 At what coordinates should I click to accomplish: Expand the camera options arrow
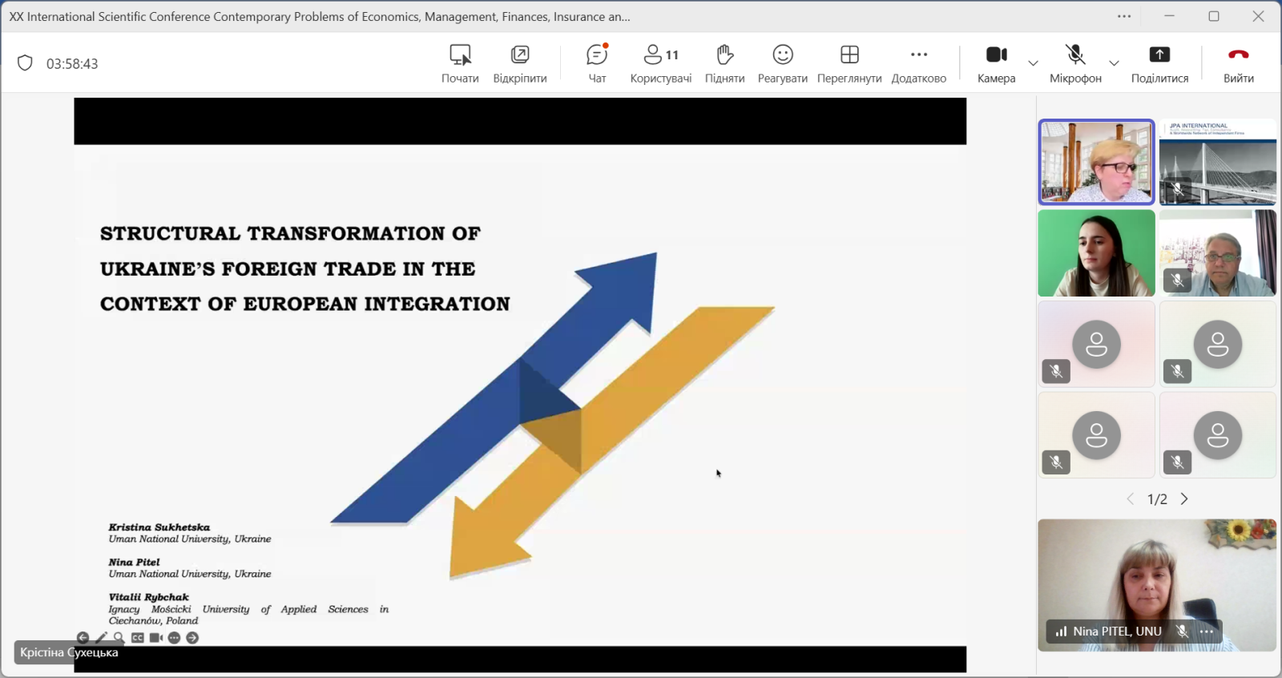pos(1033,63)
